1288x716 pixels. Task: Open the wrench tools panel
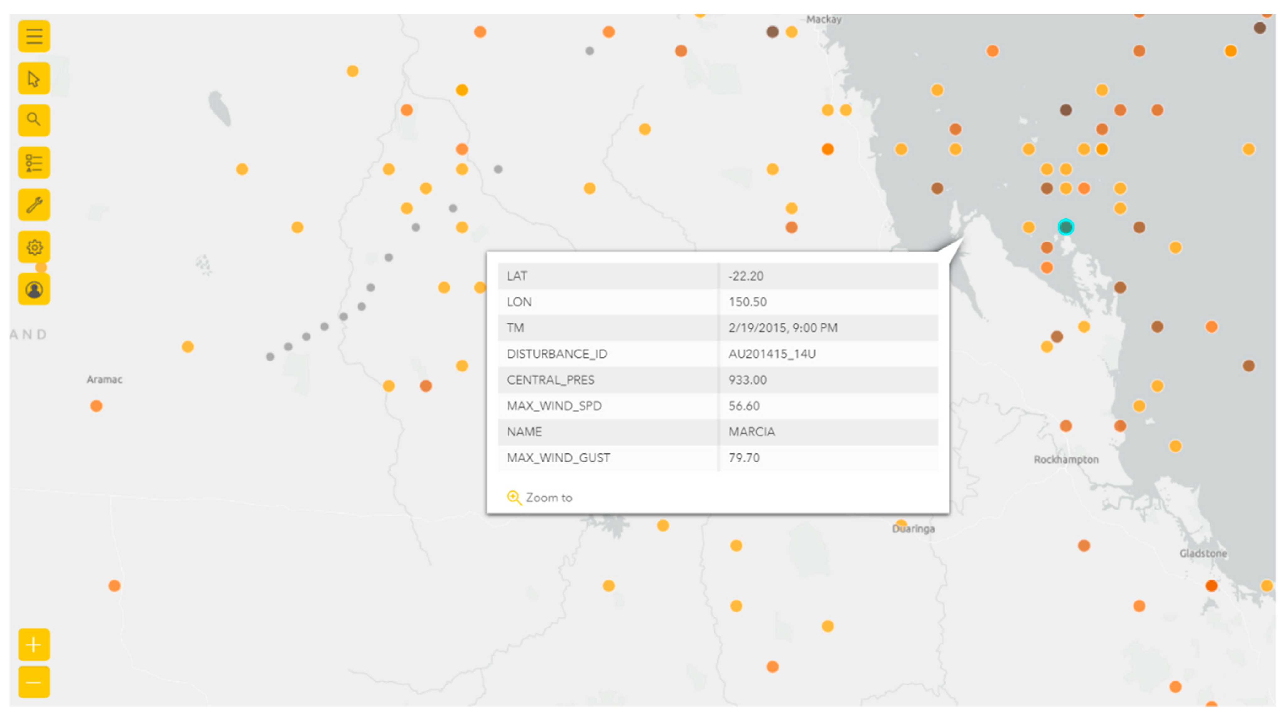point(34,205)
